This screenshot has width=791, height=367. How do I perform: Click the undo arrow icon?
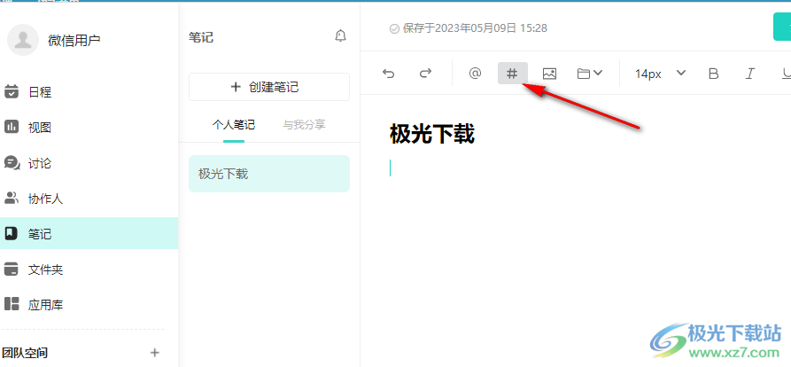coord(388,74)
